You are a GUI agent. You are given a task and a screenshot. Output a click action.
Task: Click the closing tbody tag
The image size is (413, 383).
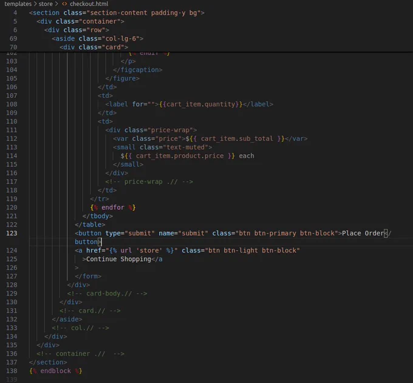tap(97, 216)
